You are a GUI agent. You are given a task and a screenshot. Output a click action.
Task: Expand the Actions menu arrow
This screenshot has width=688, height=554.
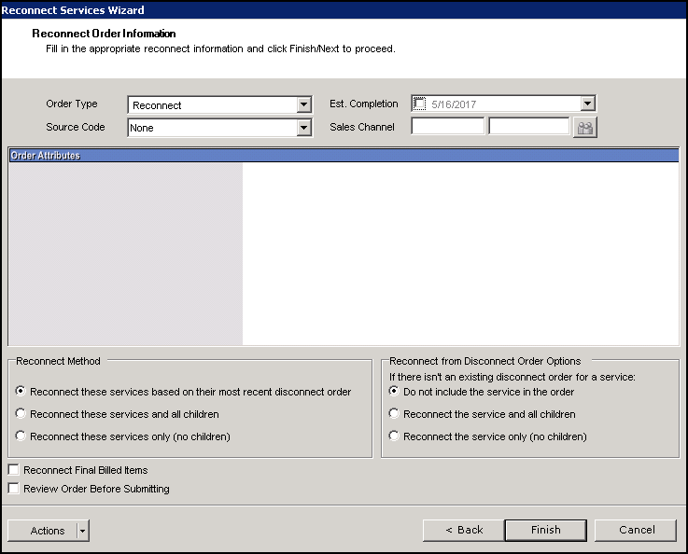(82, 531)
